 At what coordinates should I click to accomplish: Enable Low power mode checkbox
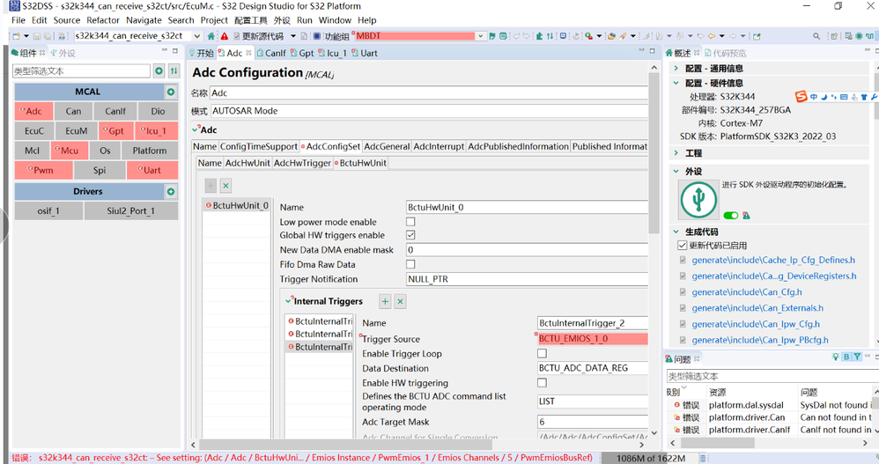410,222
